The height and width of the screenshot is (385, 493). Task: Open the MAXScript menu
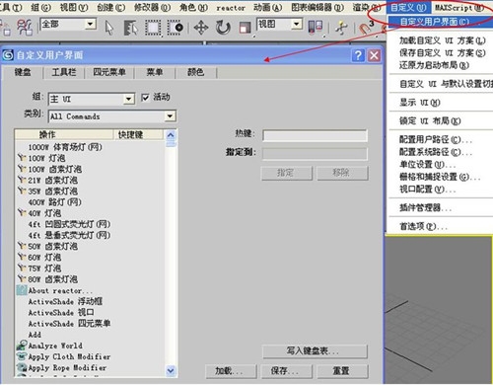coord(458,7)
